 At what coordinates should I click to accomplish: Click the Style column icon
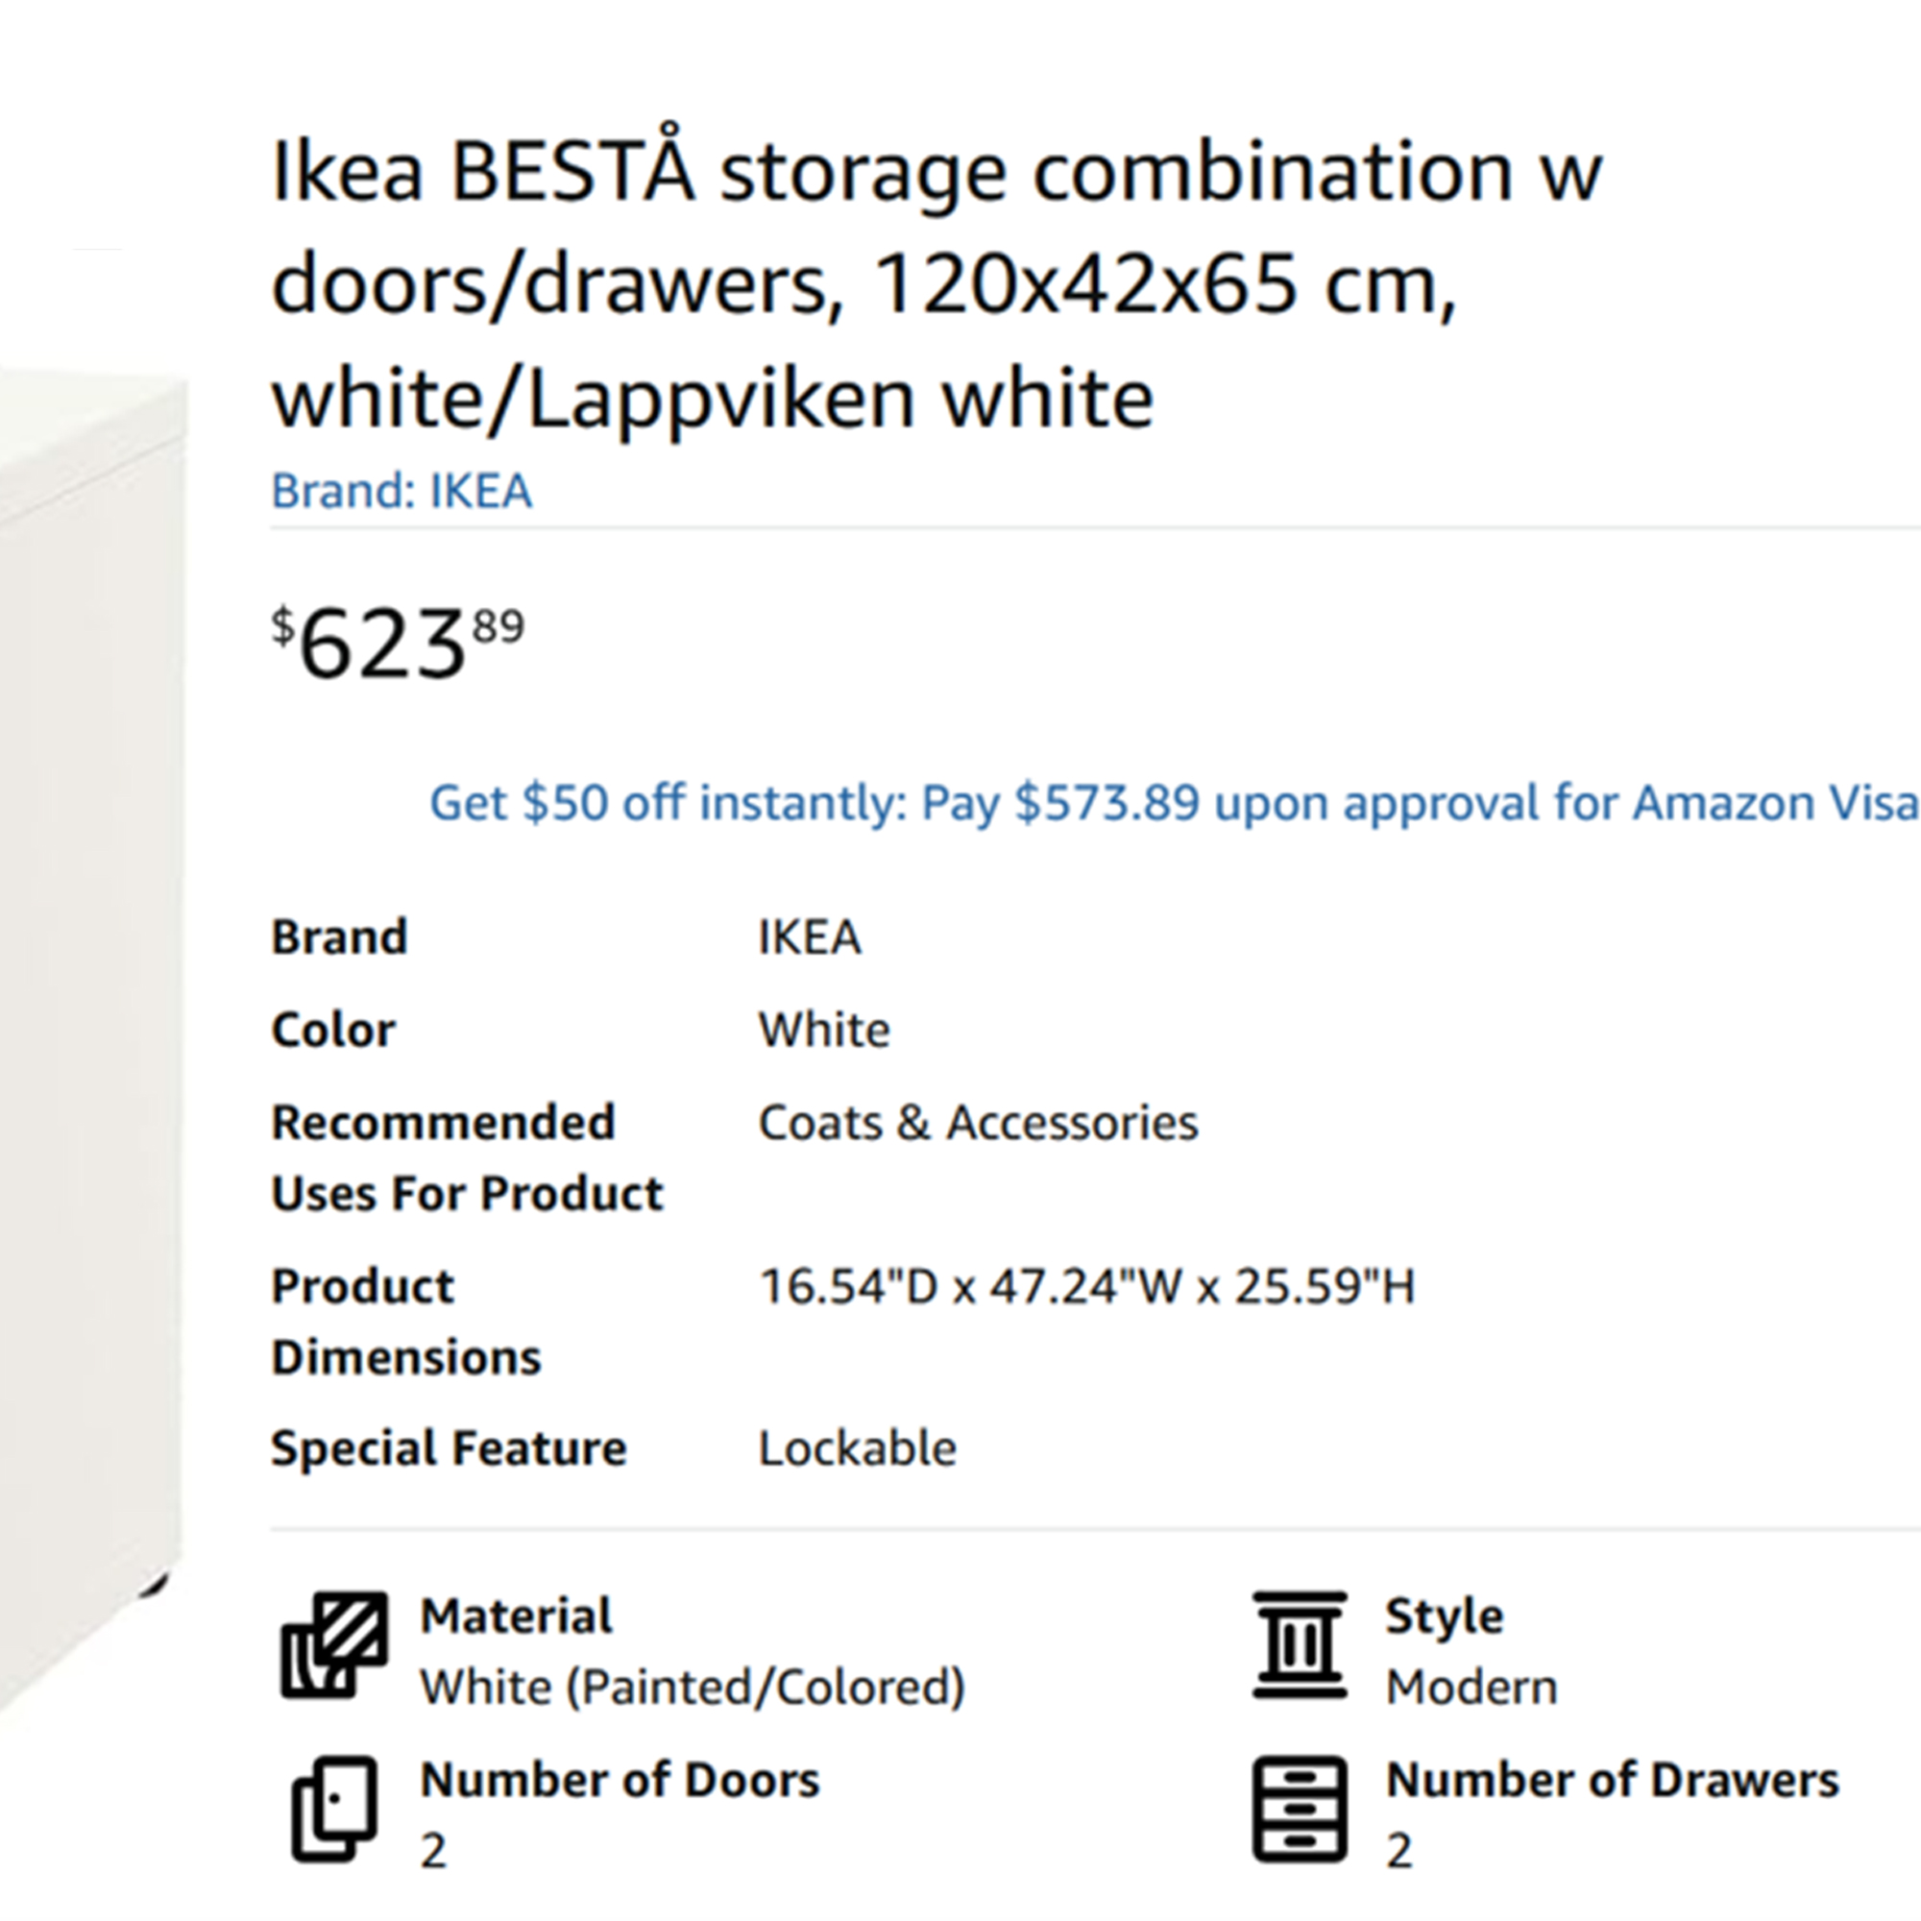point(1300,1644)
